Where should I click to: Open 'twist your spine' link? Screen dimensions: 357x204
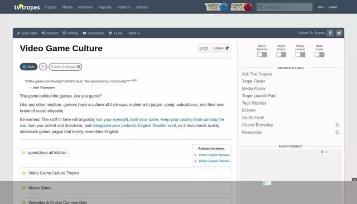click(x=144, y=119)
